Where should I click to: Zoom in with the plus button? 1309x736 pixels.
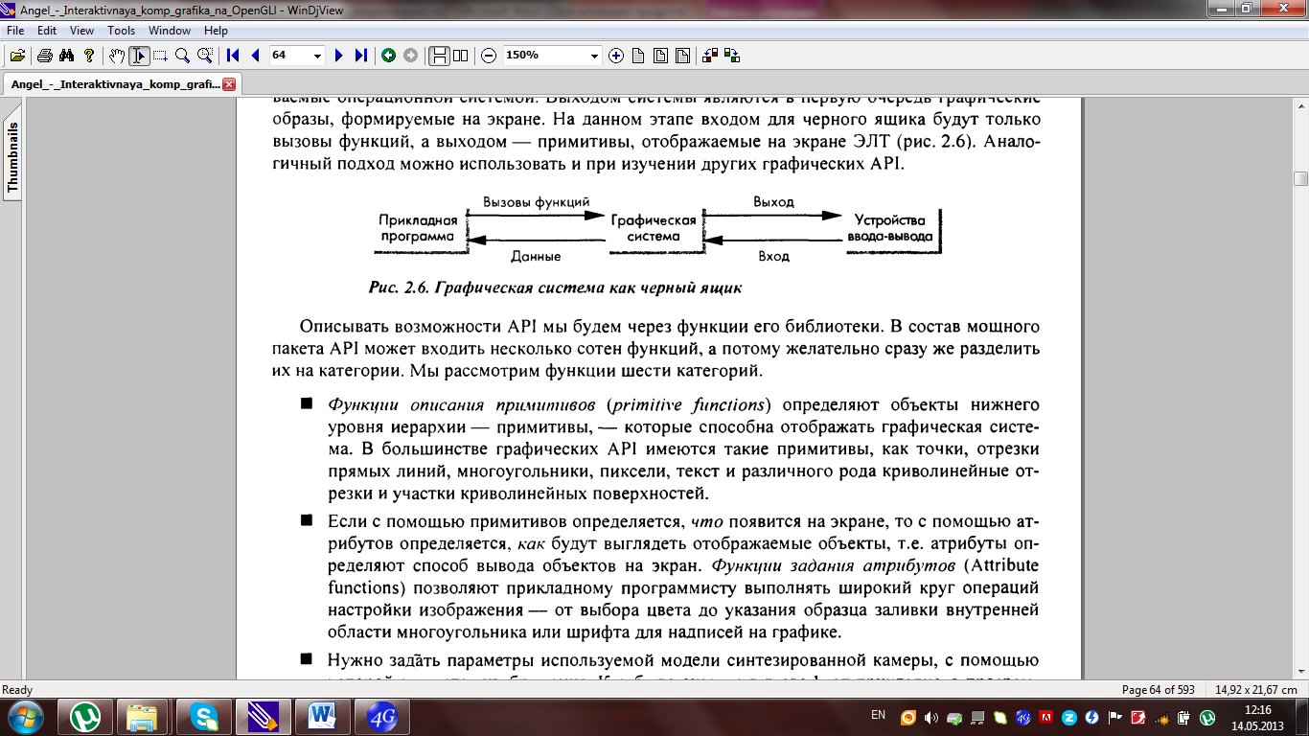tap(616, 56)
